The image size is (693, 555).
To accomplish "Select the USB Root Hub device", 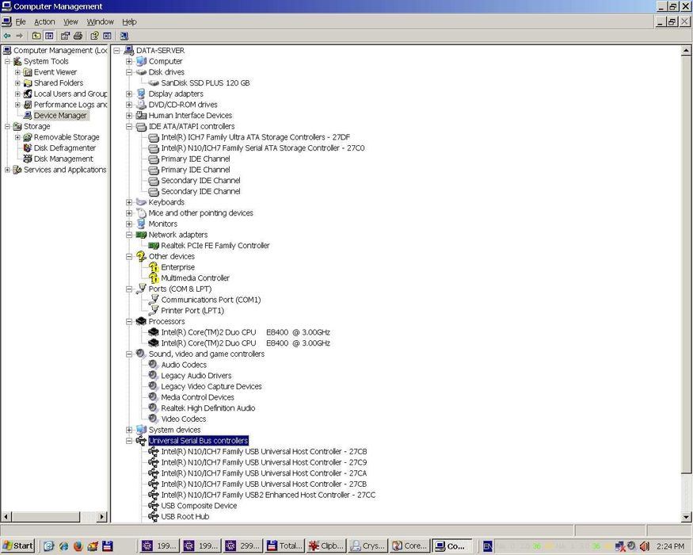I will pyautogui.click(x=185, y=516).
